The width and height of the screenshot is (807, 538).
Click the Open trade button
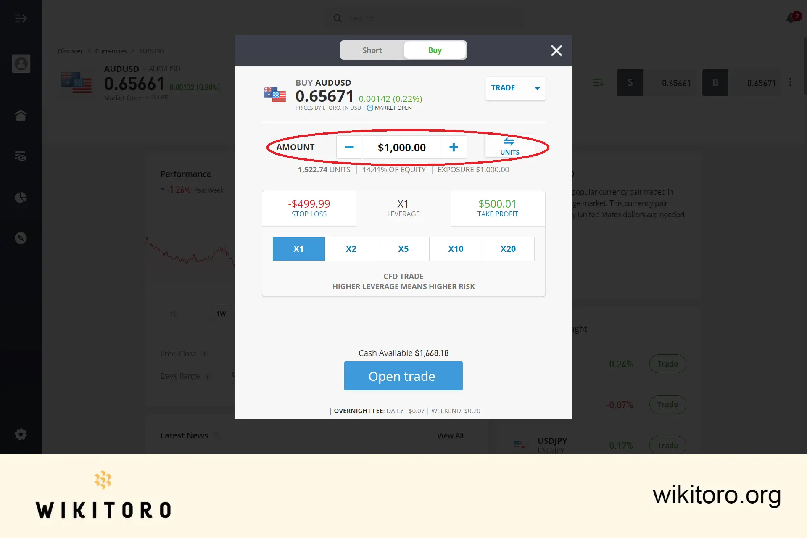click(403, 375)
